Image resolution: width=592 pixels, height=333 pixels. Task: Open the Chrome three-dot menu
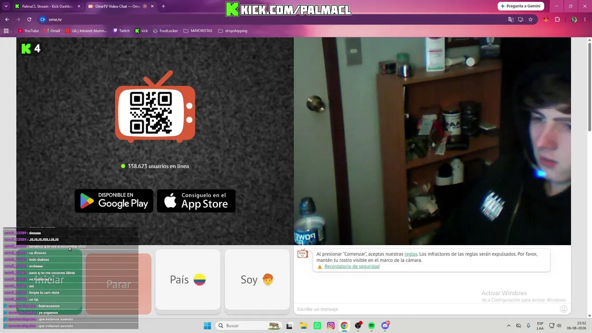click(x=585, y=19)
